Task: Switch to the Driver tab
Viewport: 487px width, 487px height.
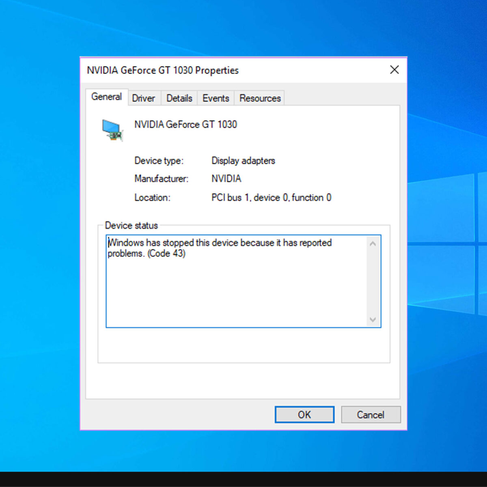Action: click(144, 98)
